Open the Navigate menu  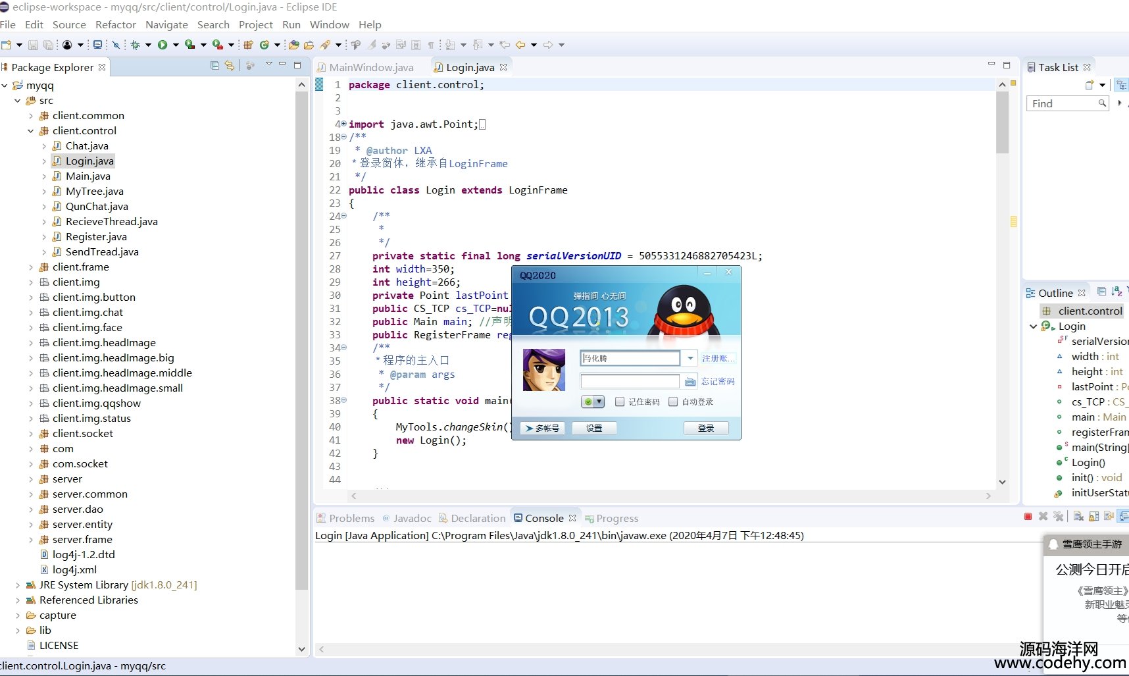(166, 24)
